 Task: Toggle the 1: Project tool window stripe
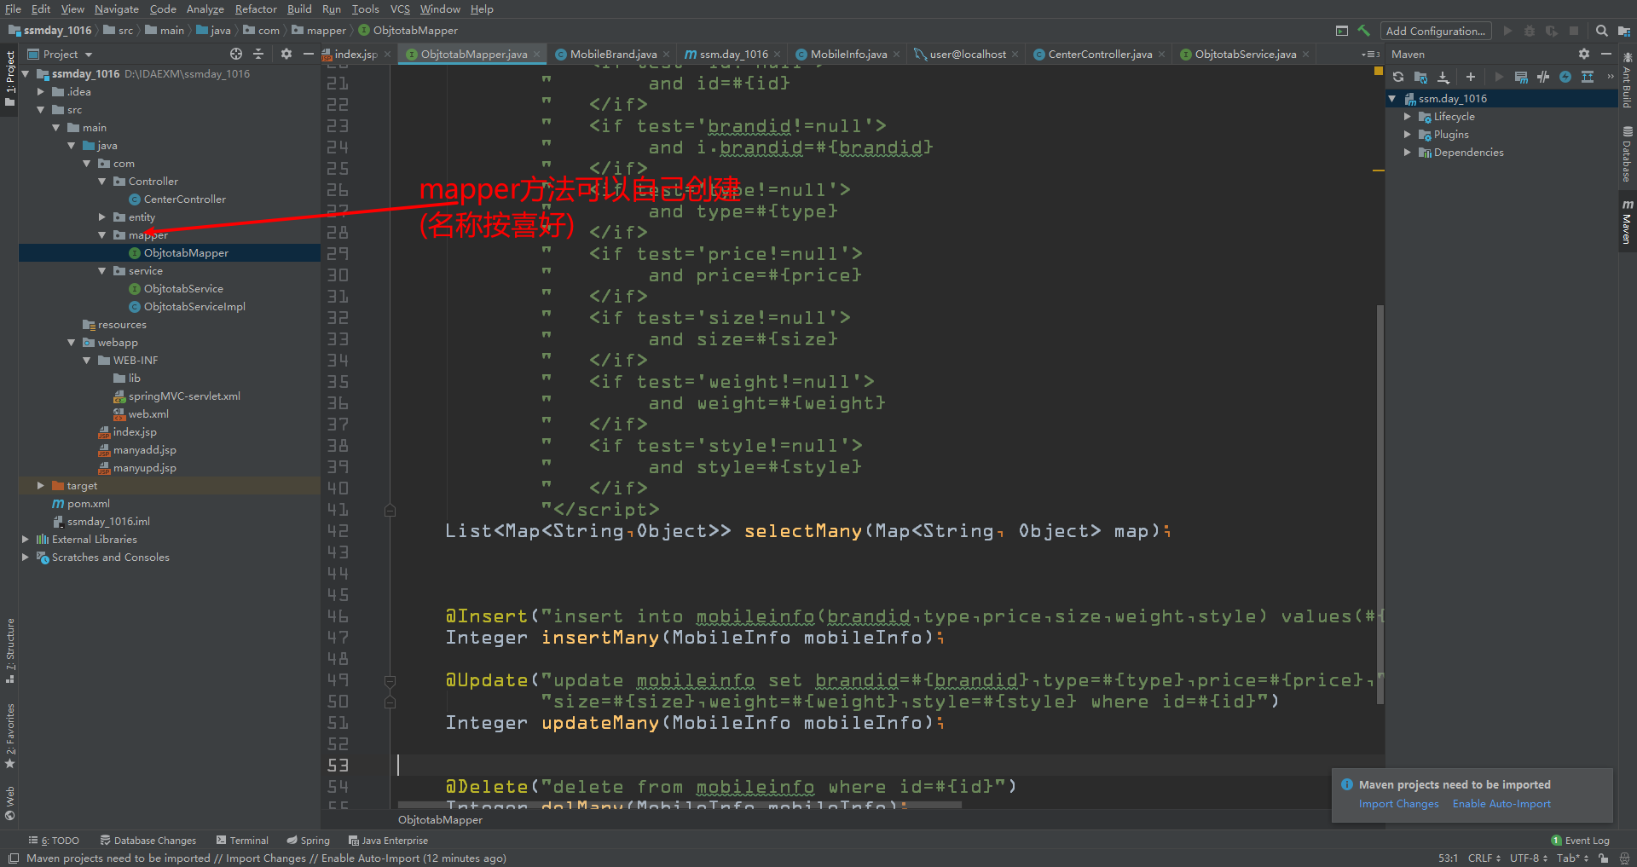click(9, 78)
